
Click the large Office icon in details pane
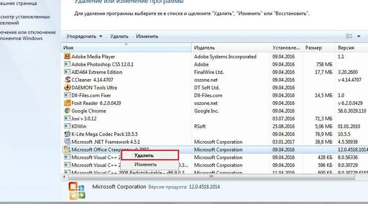pos(77,191)
